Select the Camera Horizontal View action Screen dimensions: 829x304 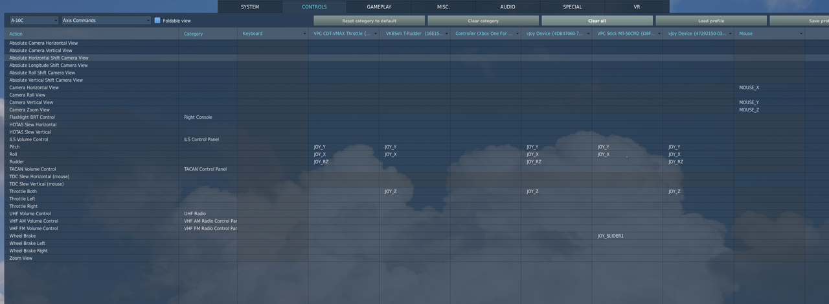pyautogui.click(x=34, y=88)
